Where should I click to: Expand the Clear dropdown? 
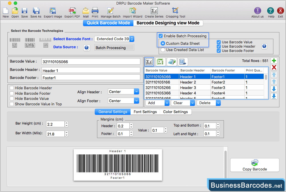click(192, 103)
